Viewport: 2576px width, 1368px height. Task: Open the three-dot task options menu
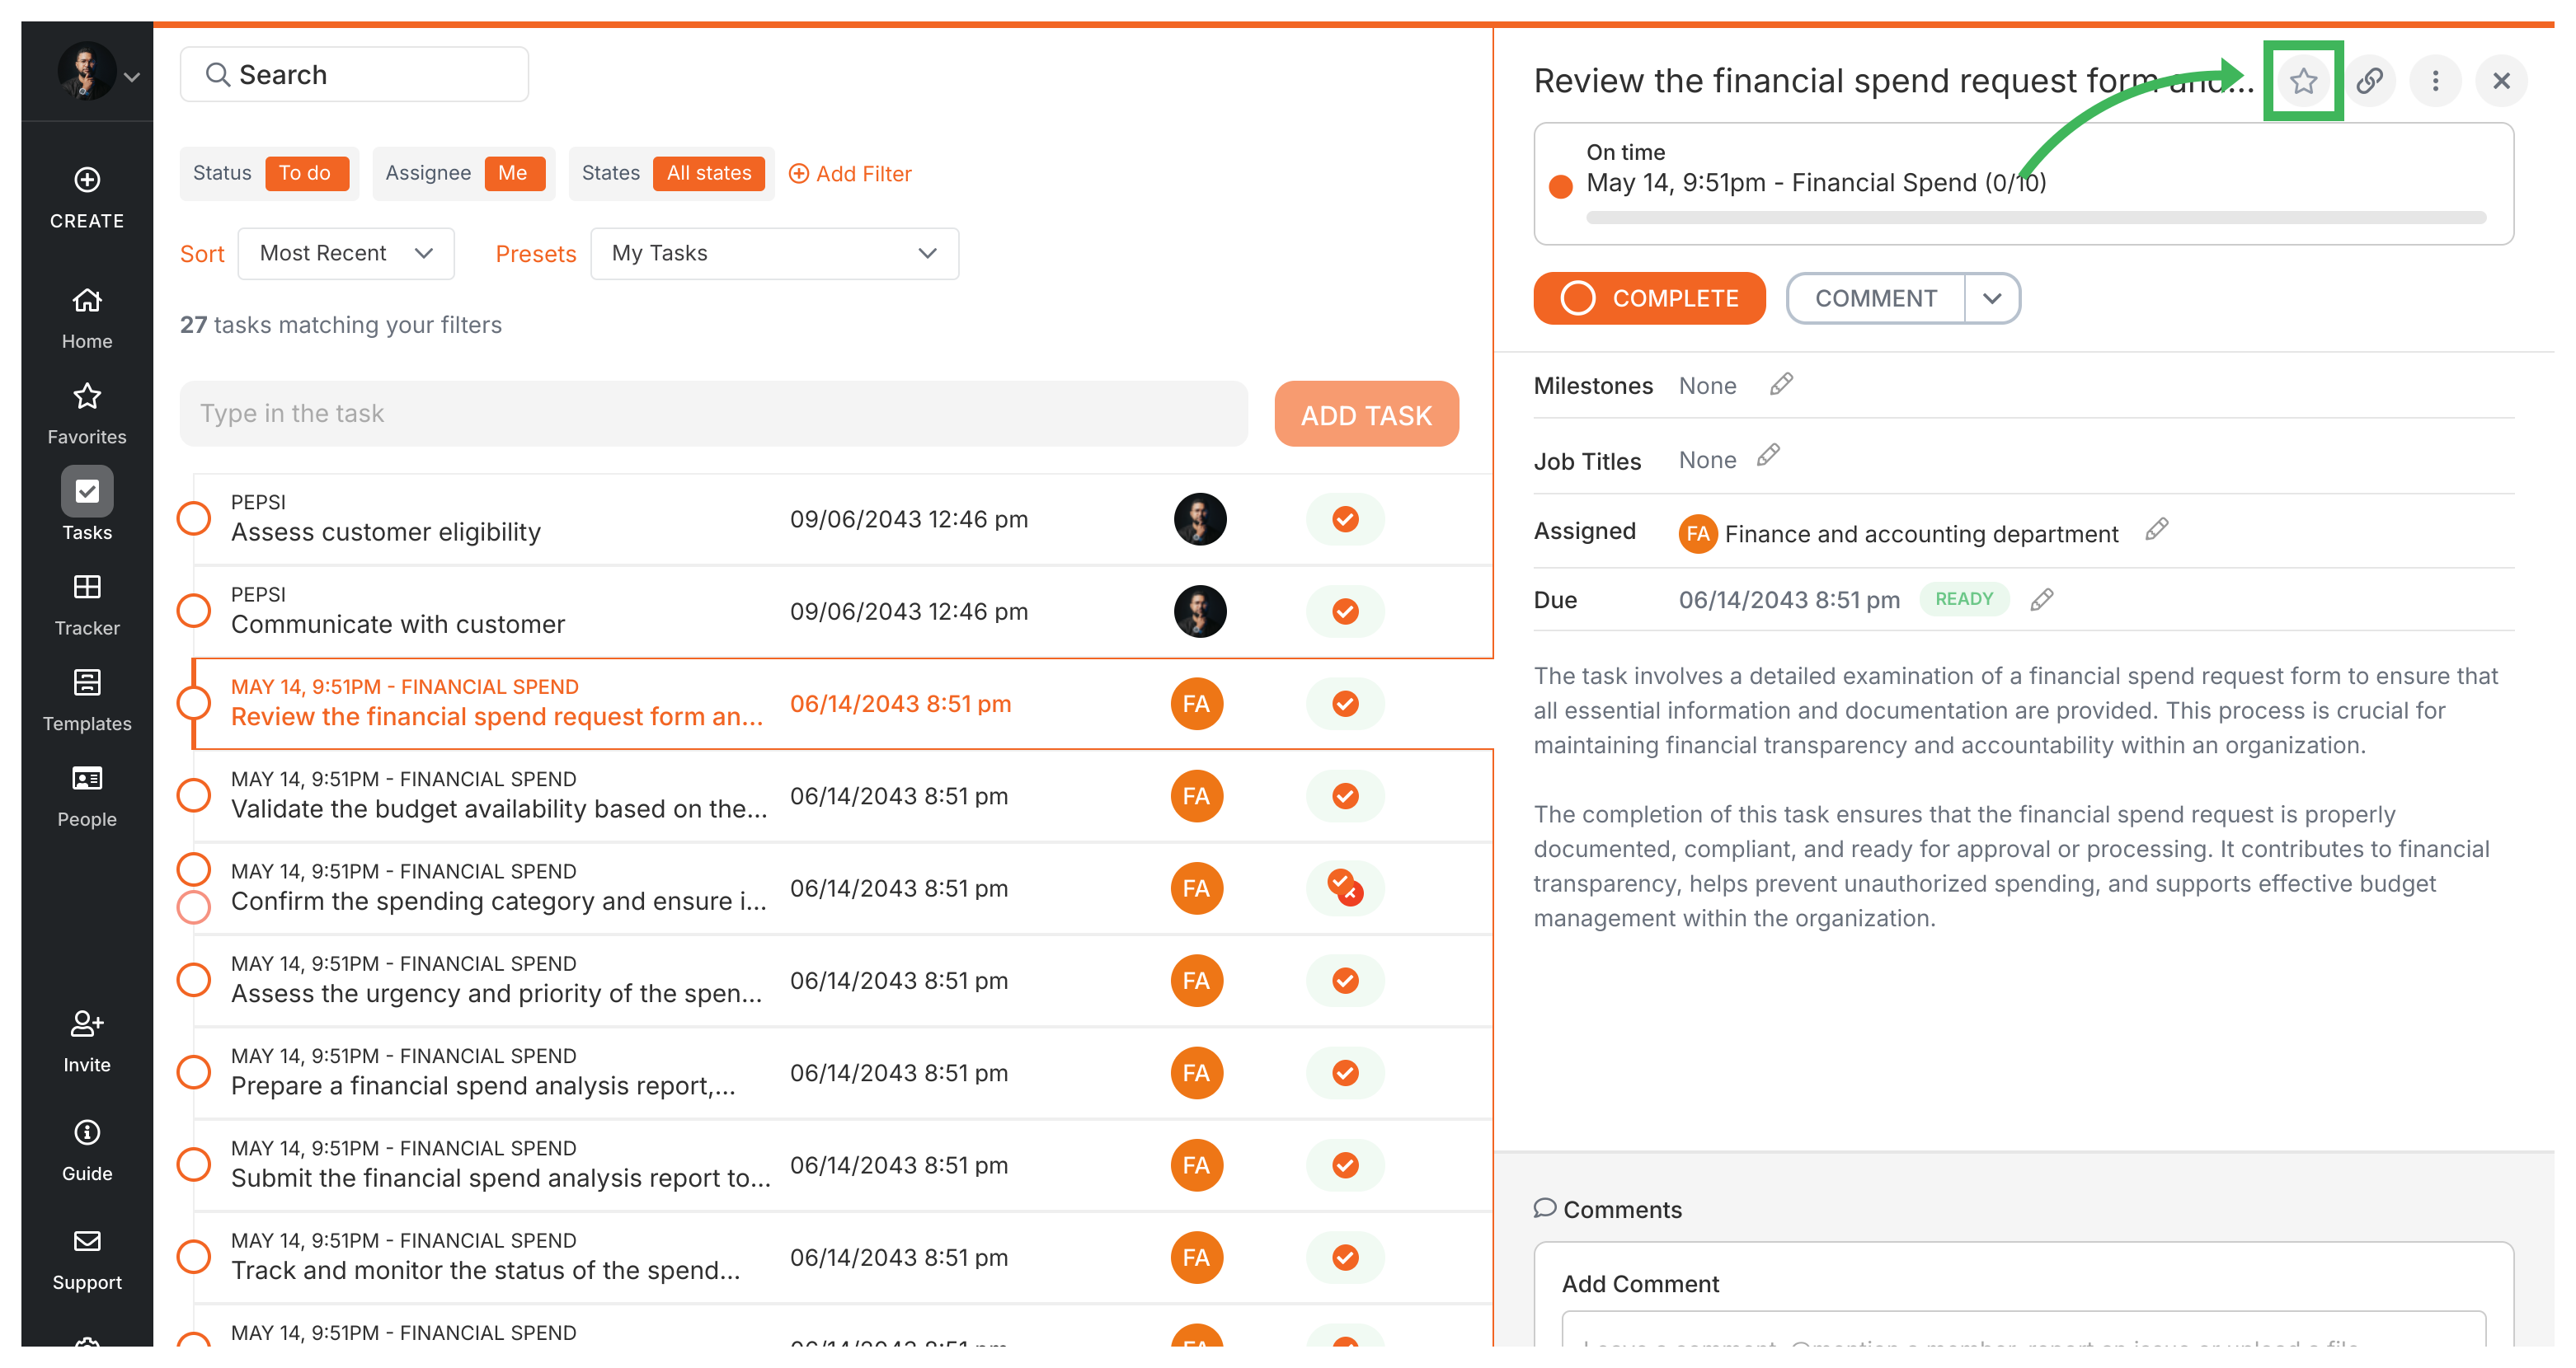[2434, 81]
